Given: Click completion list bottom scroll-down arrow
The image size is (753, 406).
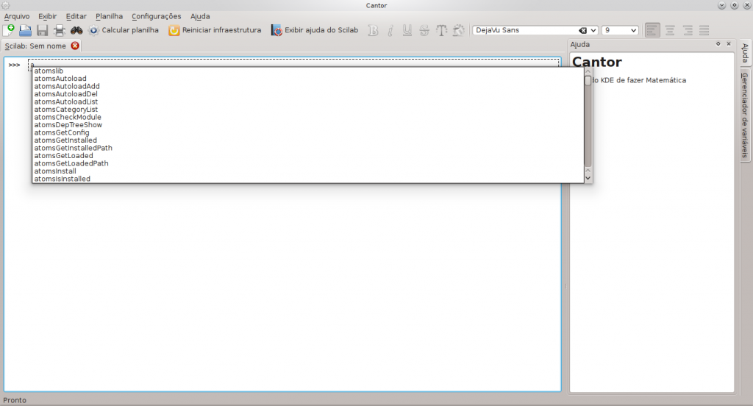Looking at the screenshot, I should 588,178.
